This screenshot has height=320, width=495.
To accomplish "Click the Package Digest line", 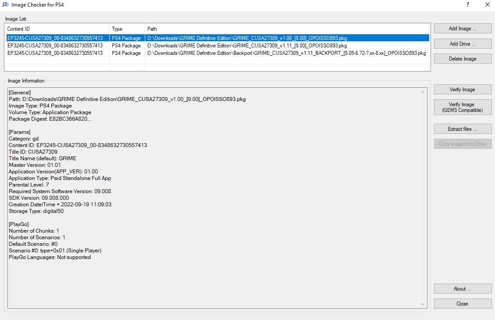I will [50, 119].
